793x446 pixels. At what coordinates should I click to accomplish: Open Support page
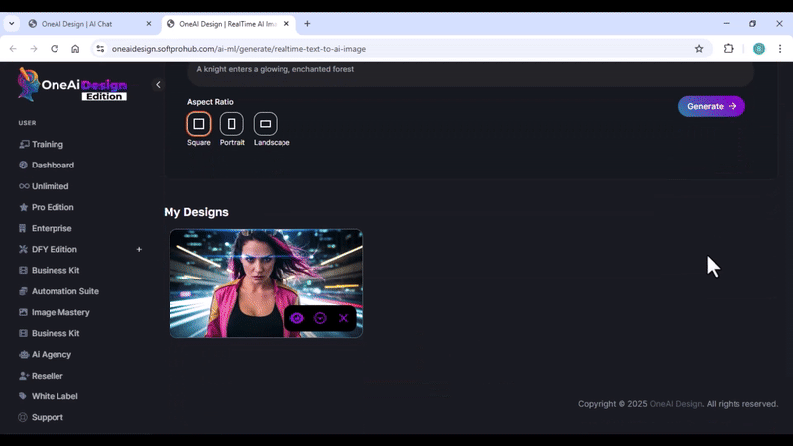tap(41, 417)
